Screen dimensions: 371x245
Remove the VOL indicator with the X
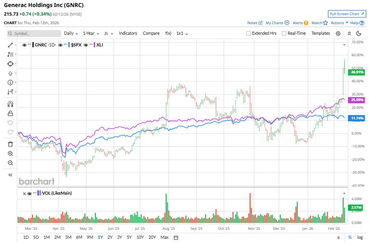[x=24, y=194]
